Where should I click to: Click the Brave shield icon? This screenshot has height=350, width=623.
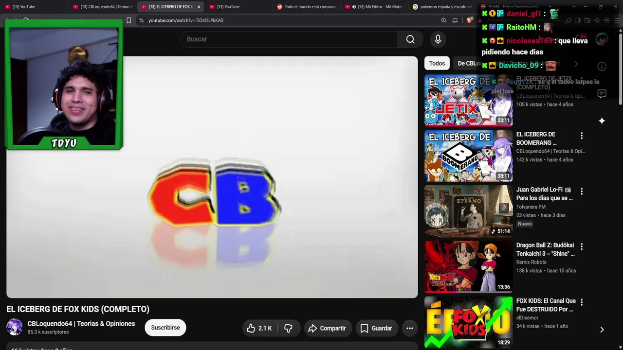469,20
